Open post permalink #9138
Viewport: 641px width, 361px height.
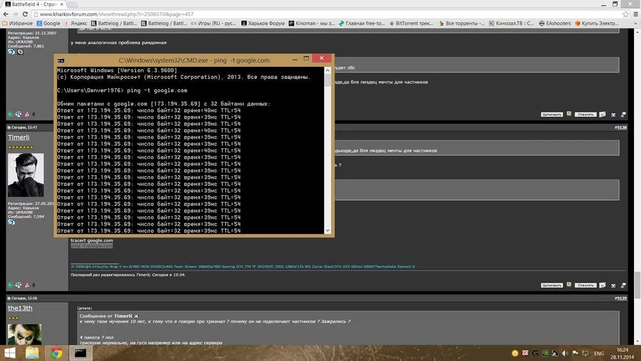620,128
